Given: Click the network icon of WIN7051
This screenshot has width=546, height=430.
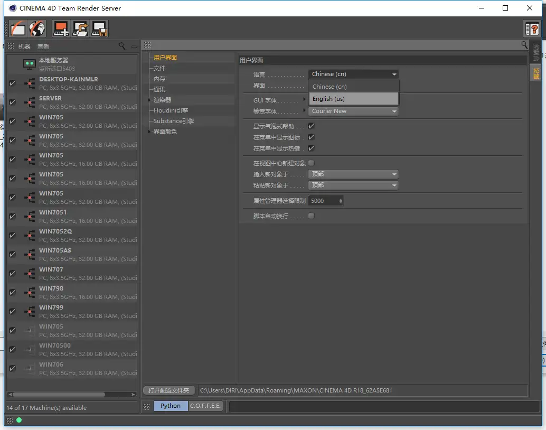Looking at the screenshot, I should tap(30, 217).
